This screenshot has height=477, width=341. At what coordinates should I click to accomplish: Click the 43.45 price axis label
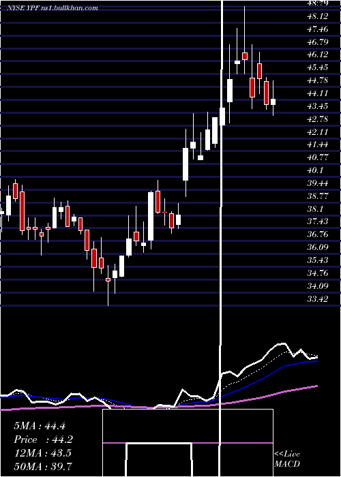(317, 106)
